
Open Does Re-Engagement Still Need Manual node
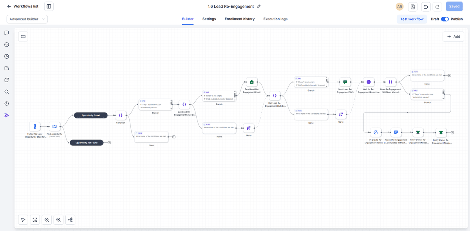coord(390,82)
